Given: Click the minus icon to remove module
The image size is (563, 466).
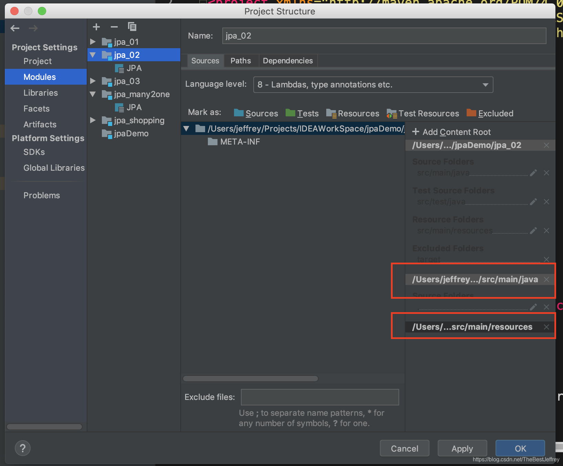Looking at the screenshot, I should pos(114,27).
